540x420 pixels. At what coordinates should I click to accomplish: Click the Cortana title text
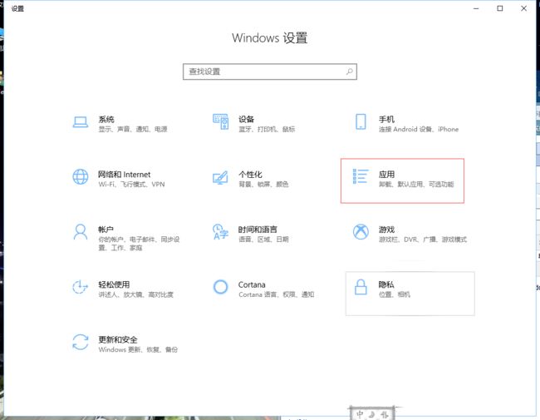coord(252,284)
